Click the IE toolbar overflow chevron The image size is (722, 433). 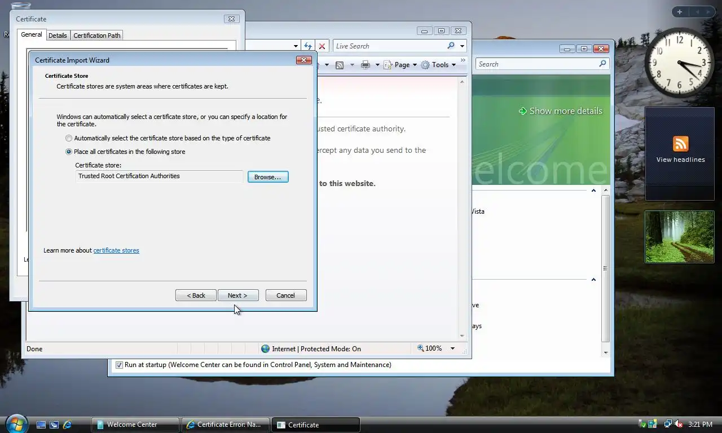pyautogui.click(x=463, y=60)
